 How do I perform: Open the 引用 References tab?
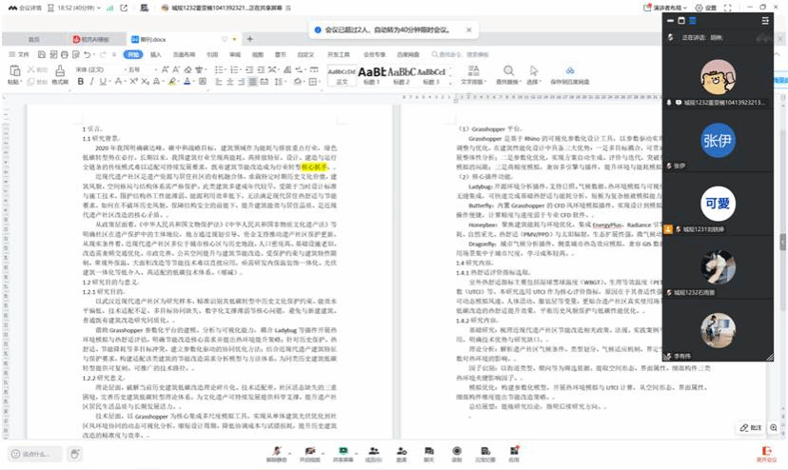pos(212,54)
